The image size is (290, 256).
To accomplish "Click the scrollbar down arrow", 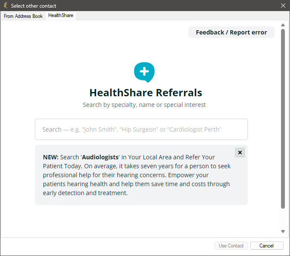I will (x=283, y=231).
